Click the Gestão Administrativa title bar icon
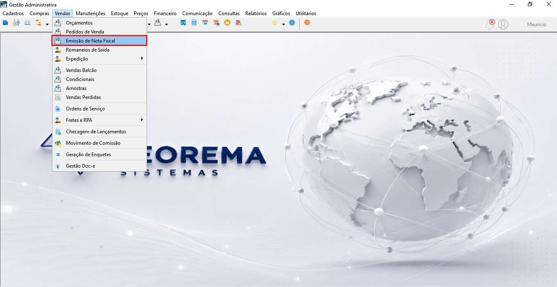Screen dimensions: 557x287 pos(4,4)
